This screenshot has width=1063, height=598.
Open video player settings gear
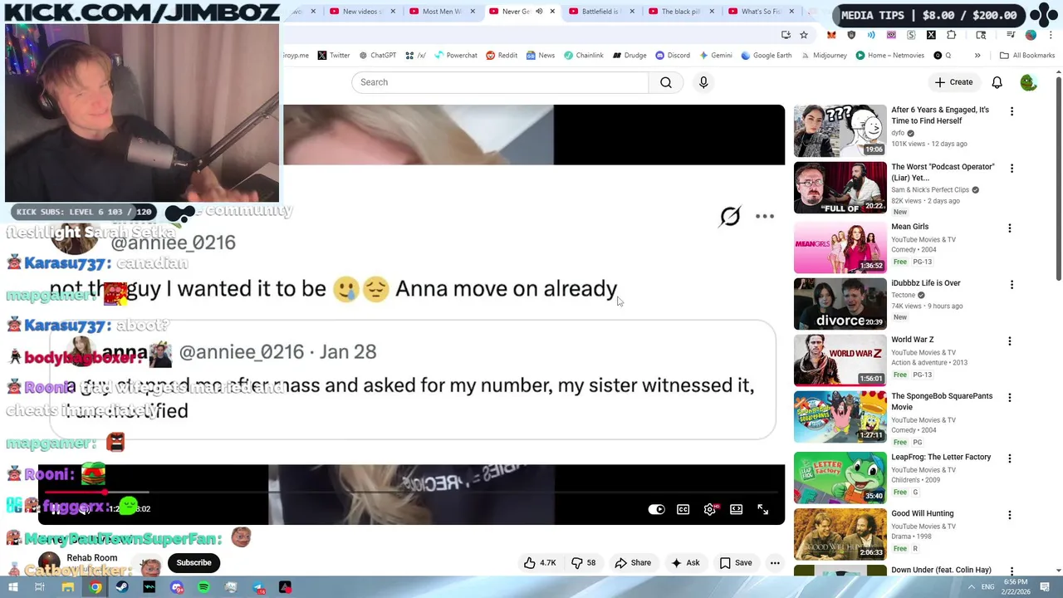(710, 510)
